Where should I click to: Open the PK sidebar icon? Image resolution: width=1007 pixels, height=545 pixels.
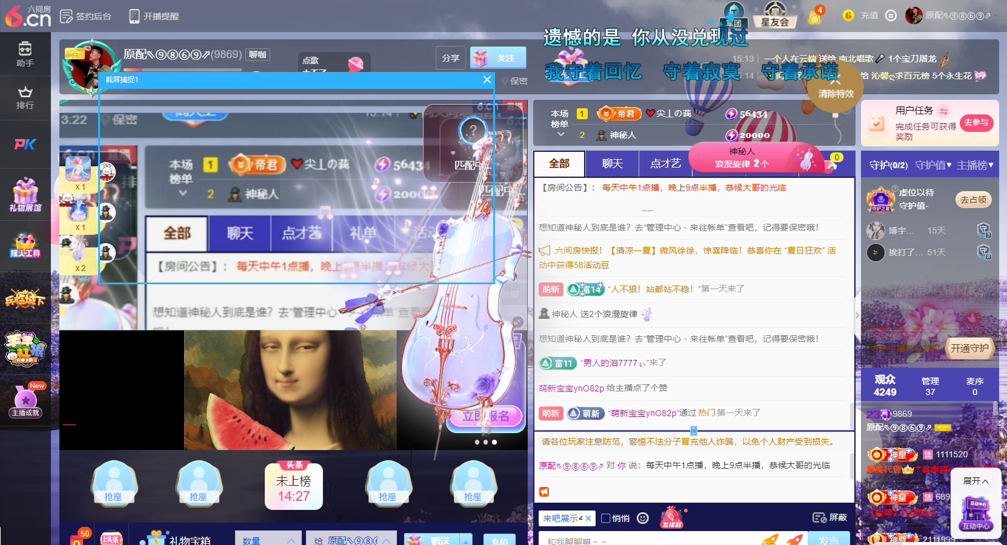[x=25, y=144]
